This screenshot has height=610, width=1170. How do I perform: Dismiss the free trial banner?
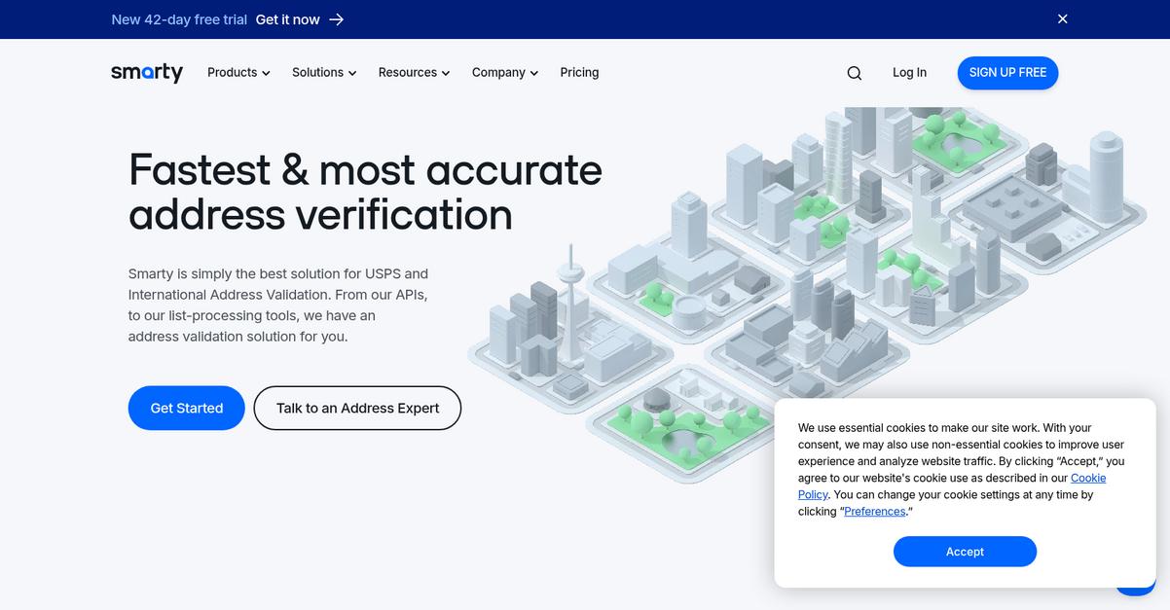tap(1063, 18)
